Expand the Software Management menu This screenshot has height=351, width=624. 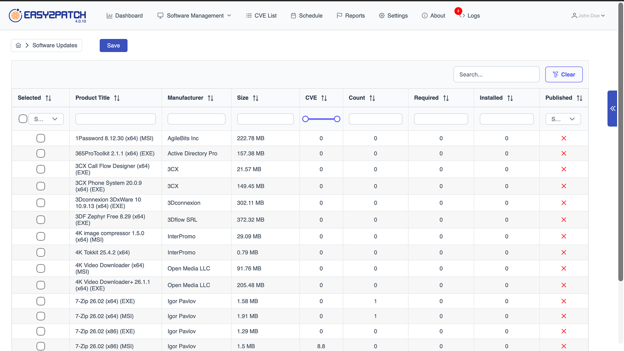click(194, 16)
